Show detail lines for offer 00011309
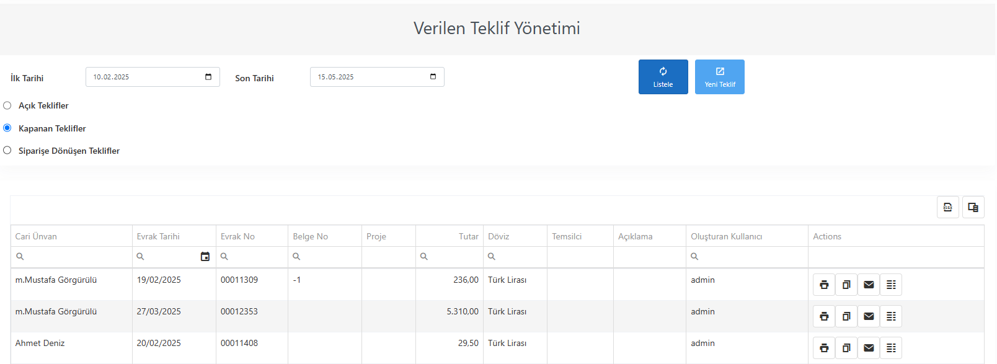This screenshot has height=364, width=997. click(891, 285)
